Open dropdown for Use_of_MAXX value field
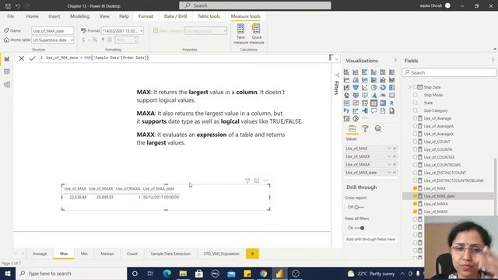The width and height of the screenshot is (498, 280). 389,156
